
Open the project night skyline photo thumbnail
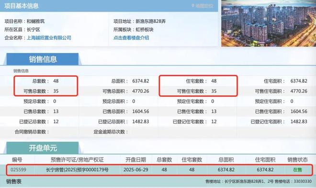(269, 23)
